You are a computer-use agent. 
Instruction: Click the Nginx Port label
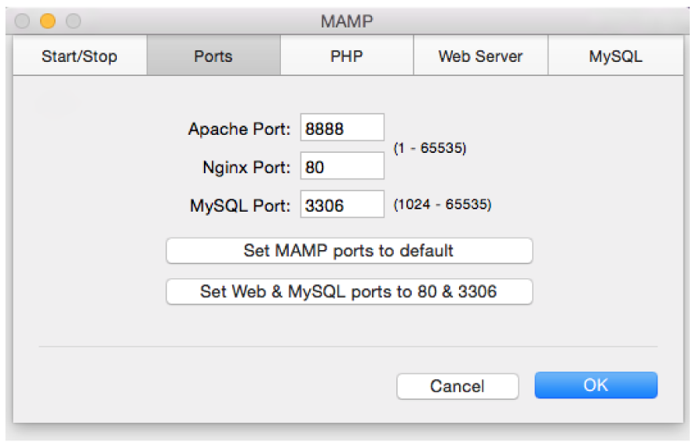tap(246, 168)
